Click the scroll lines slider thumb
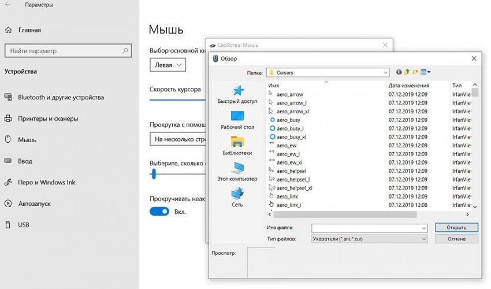This screenshot has height=289, width=491. [154, 173]
